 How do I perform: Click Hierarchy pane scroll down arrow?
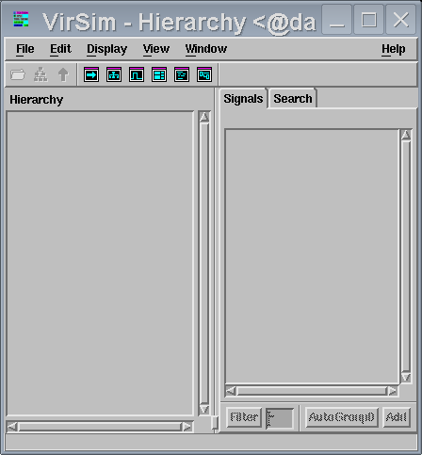click(x=204, y=409)
